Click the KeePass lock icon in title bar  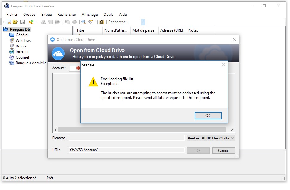[x=7, y=6]
